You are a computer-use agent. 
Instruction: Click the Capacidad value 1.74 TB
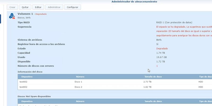pos(161,53)
